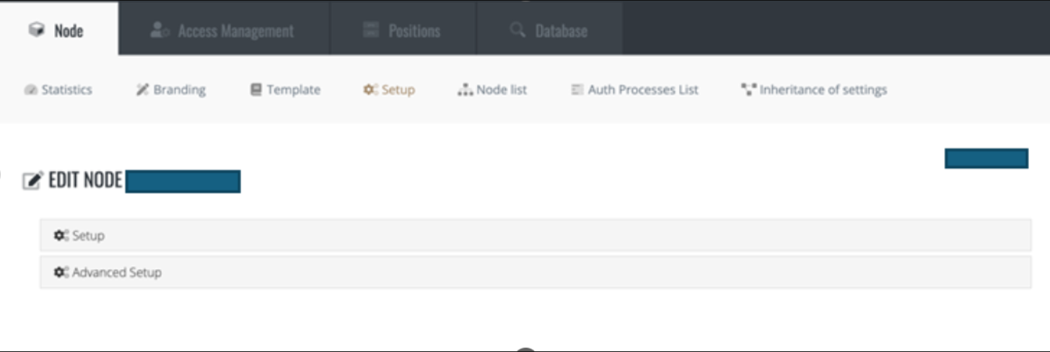Open the Node tab
Viewport: 1050px width, 352px height.
pos(58,29)
